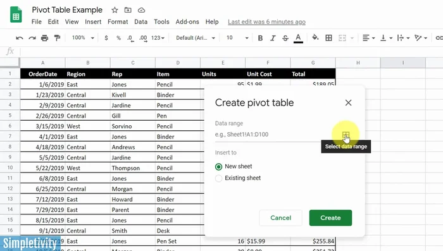443x251 pixels.
Task: Open the text wrapping dropdown
Action: (403, 38)
